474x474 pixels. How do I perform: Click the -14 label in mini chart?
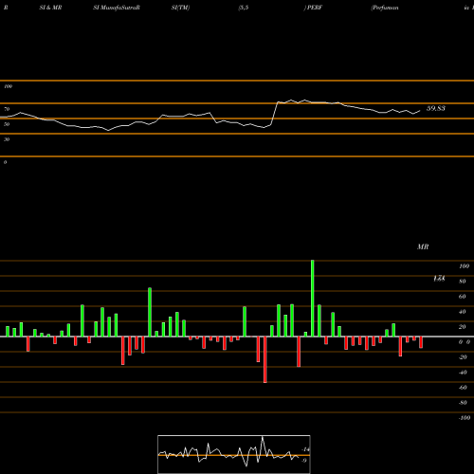(305, 449)
